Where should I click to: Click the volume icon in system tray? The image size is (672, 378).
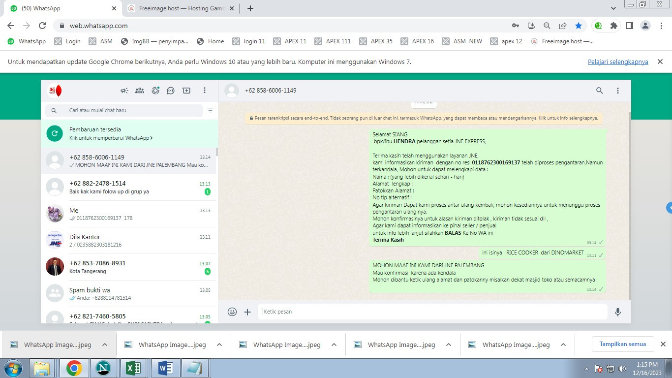[x=622, y=369]
